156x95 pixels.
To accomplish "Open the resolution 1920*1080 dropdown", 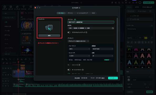I will click(x=103, y=49).
